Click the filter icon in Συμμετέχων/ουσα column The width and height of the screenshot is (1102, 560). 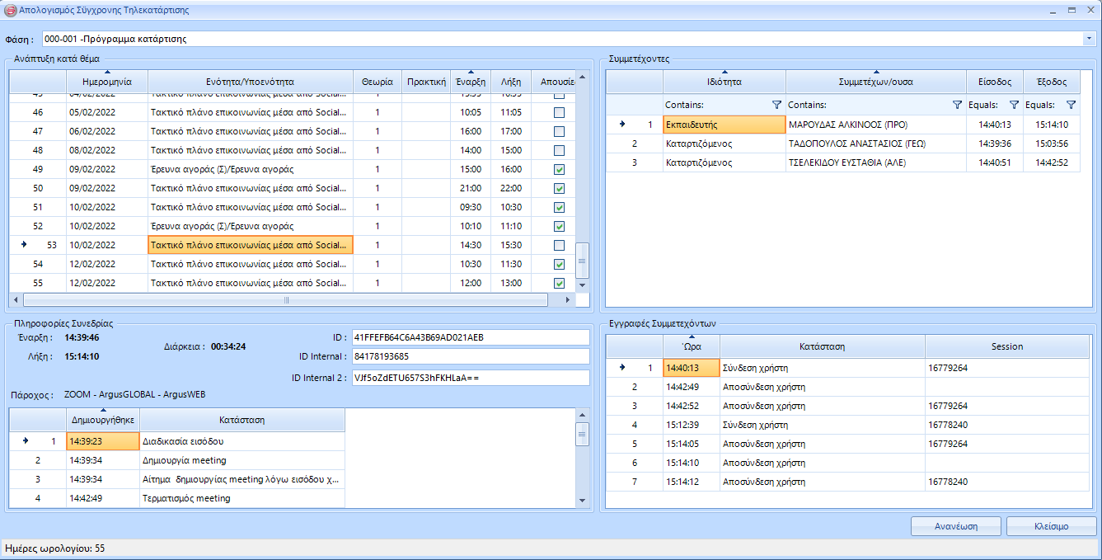tap(957, 106)
